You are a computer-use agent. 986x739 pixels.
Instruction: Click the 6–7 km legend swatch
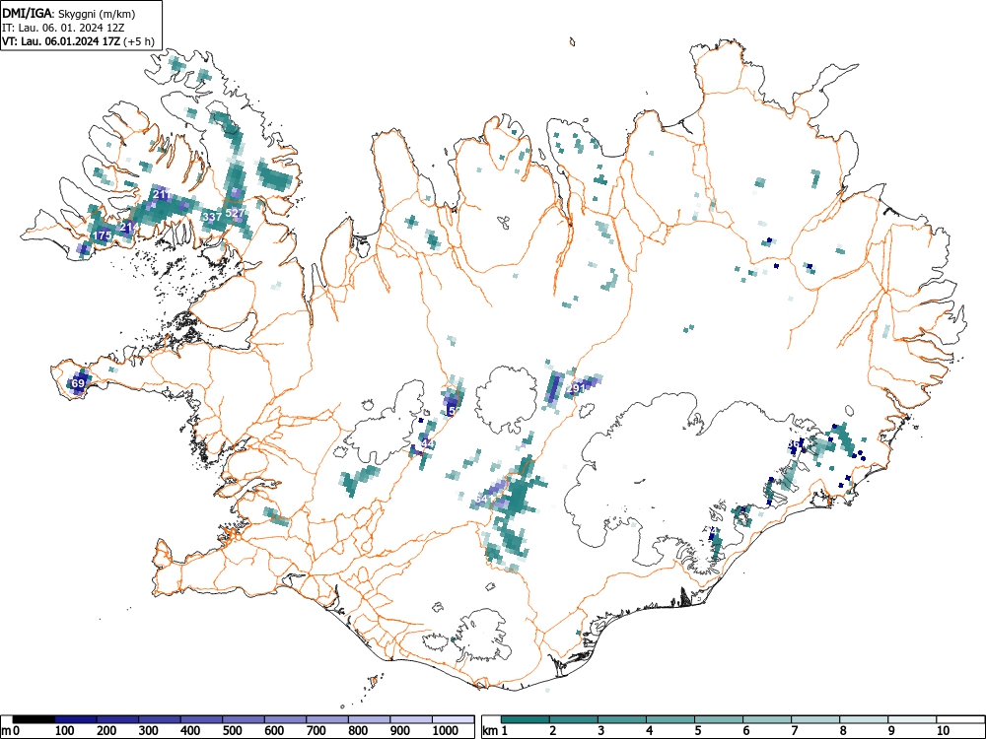pyautogui.click(x=767, y=719)
